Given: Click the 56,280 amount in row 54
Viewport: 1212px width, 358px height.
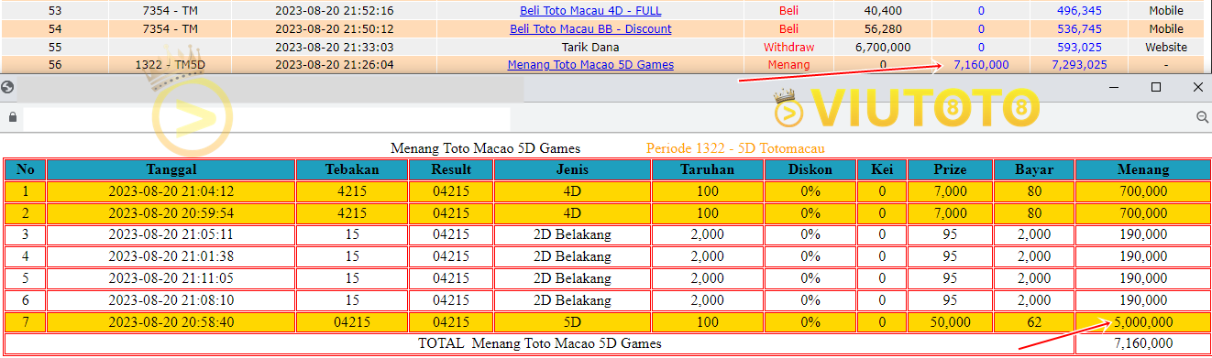Looking at the screenshot, I should pos(882,28).
